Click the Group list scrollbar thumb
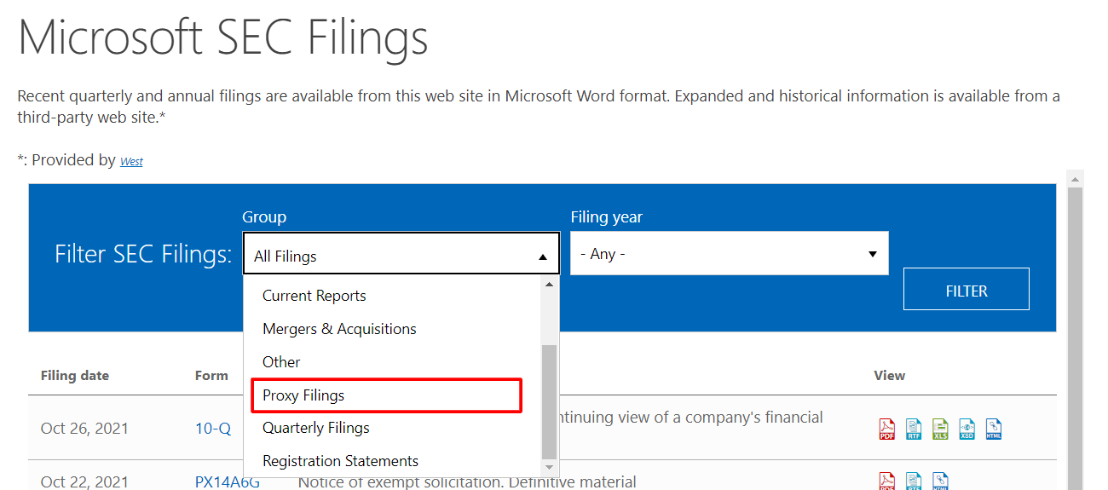 pyautogui.click(x=549, y=401)
